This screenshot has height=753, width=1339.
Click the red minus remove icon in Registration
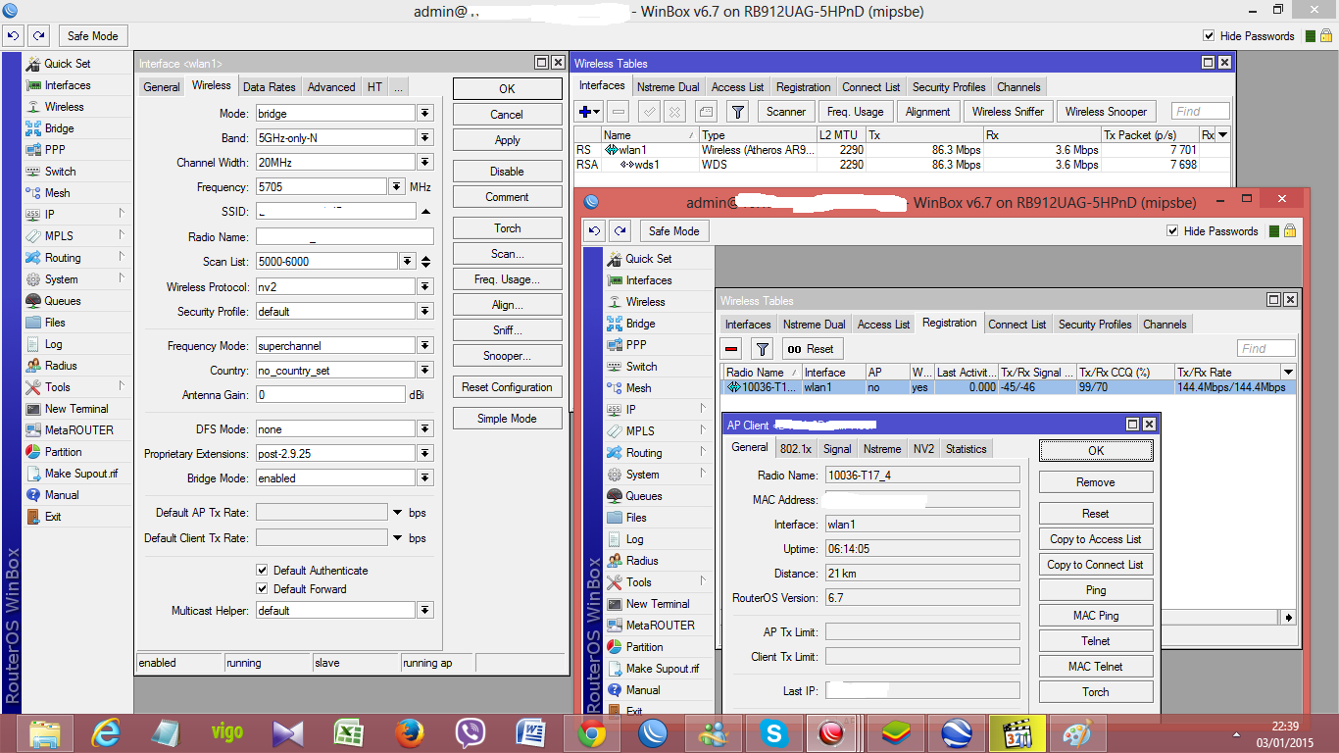point(731,349)
